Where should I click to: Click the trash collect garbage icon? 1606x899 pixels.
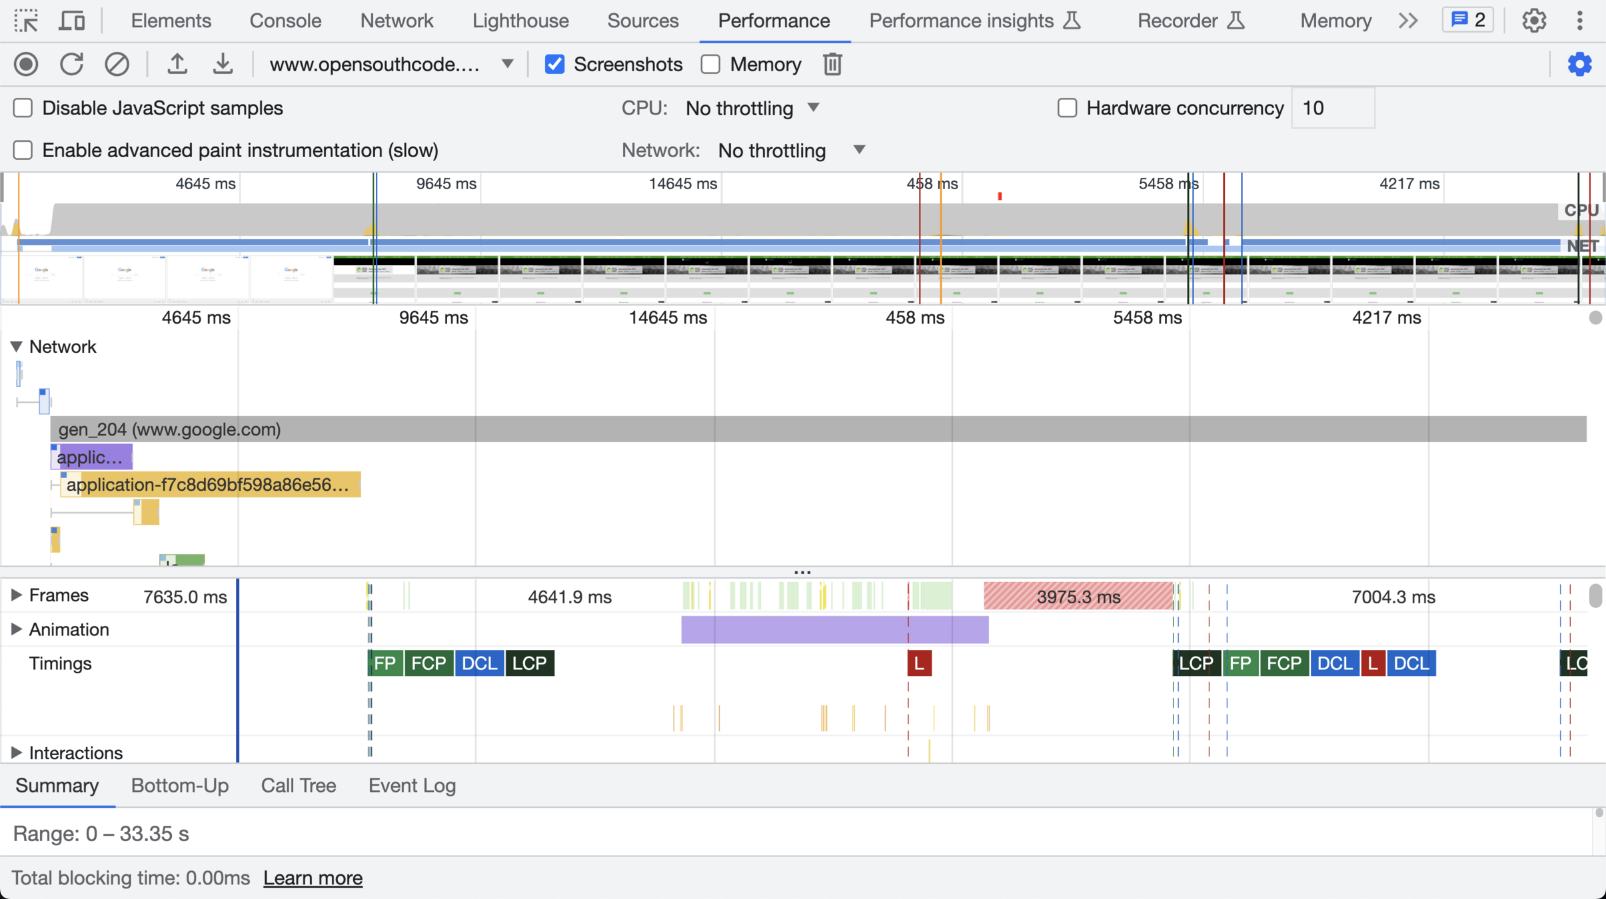click(832, 65)
